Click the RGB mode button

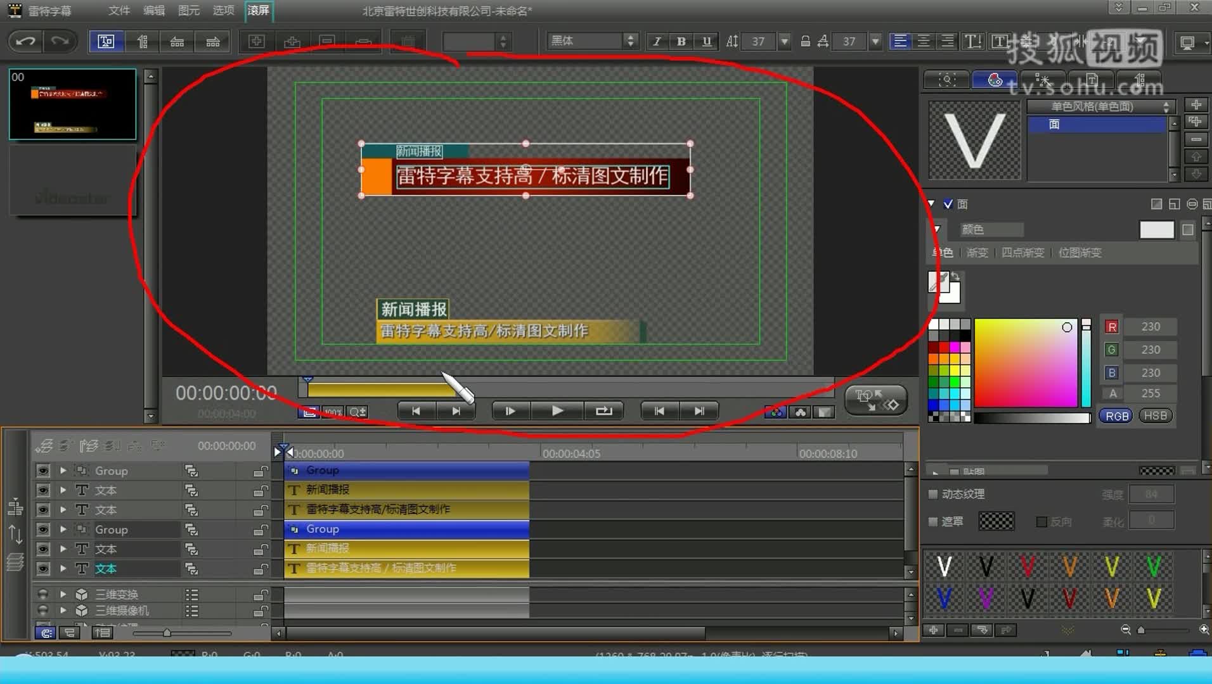point(1117,416)
